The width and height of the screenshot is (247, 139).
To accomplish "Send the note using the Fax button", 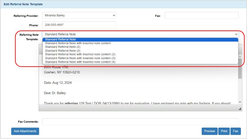I will pos(236,131).
